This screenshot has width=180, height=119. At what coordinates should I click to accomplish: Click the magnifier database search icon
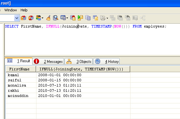tap(56, 18)
